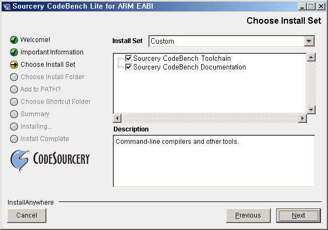Minimize the installer window
Image resolution: width=328 pixels, height=230 pixels.
click(302, 6)
